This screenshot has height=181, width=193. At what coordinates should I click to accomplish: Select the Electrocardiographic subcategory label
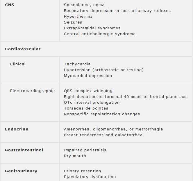pyautogui.click(x=32, y=91)
